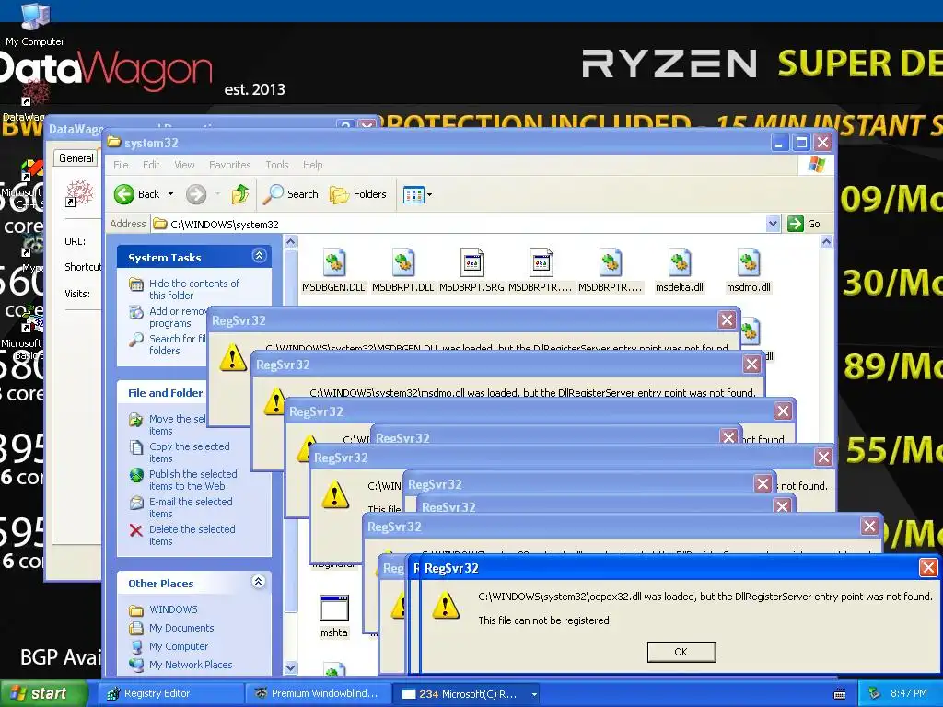Switch to Premium Windowblinds taskbar item
Viewport: 943px width, 707px height.
(x=318, y=694)
